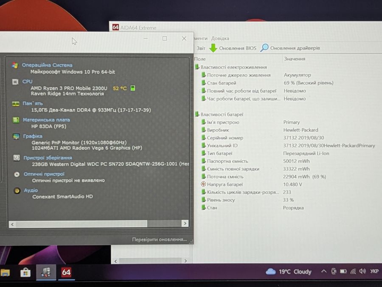Click the disc icon beside Оптичні пристрої
This screenshot has height=287, width=382.
[x=17, y=174]
